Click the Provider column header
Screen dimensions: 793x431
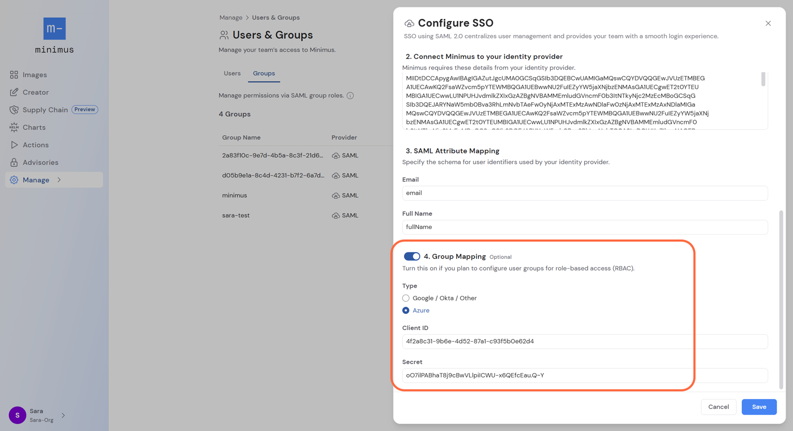pyautogui.click(x=344, y=137)
